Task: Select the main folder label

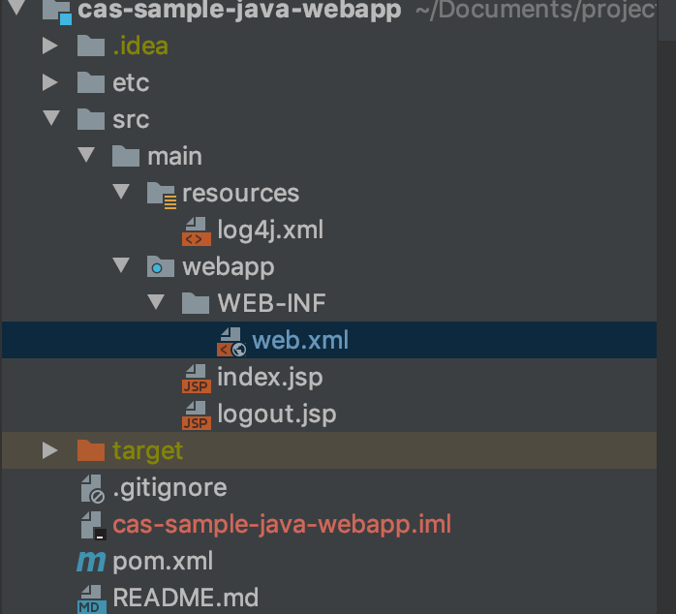Action: 174,157
